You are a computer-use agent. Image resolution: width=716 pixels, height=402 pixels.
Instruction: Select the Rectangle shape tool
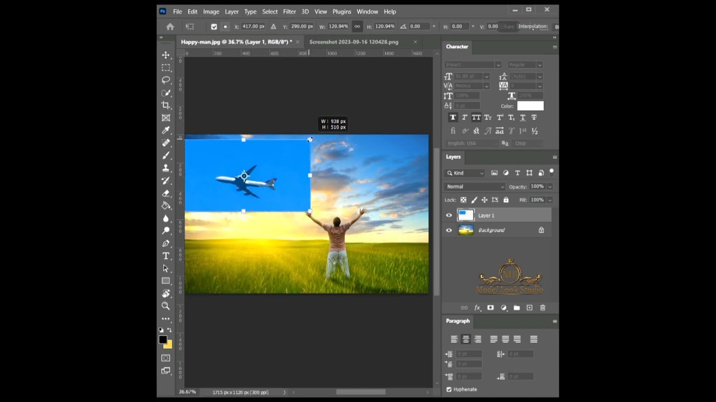[166, 281]
